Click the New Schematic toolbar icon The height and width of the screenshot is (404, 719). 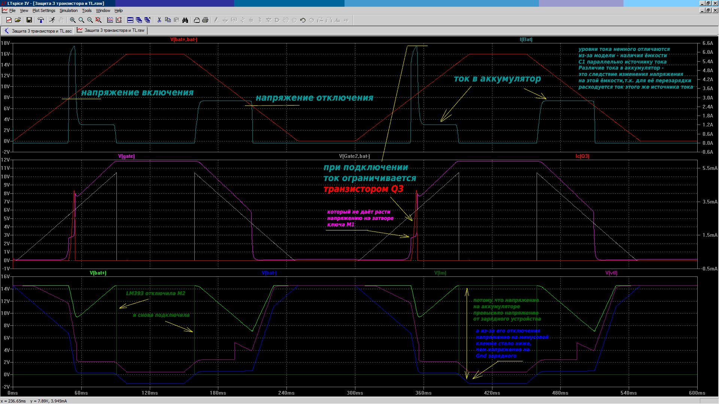coord(9,20)
